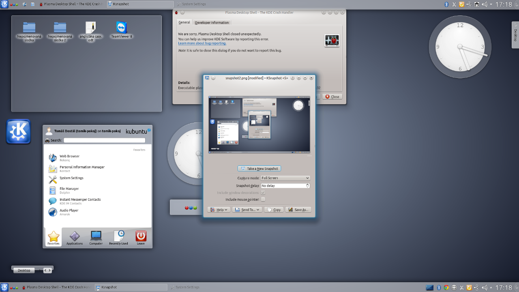Toggle Include window decorations checkbox
The height and width of the screenshot is (292, 519).
(263, 193)
